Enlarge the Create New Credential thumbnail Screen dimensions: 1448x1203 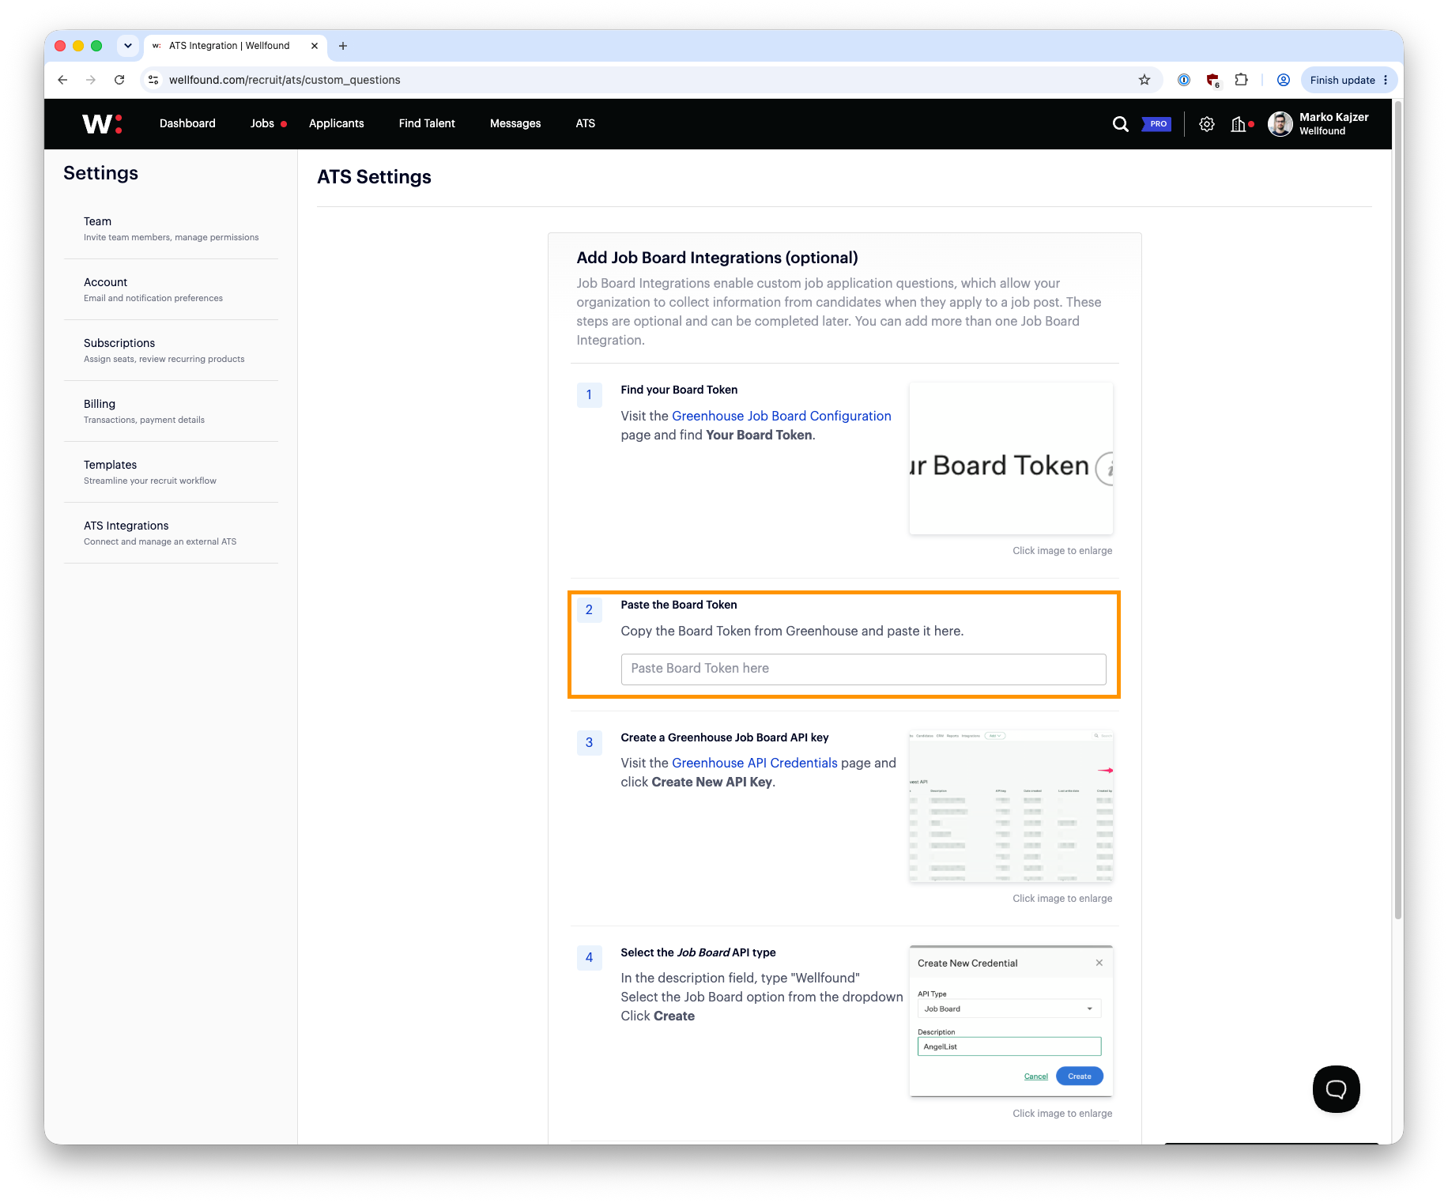pos(1011,1021)
